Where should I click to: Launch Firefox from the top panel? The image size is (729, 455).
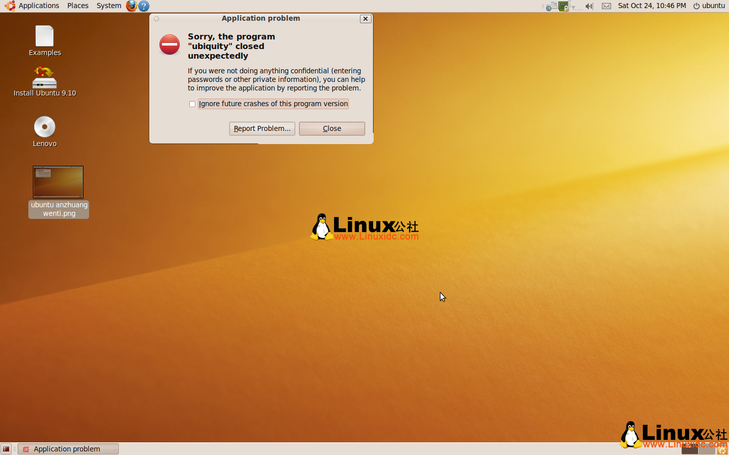pos(132,6)
